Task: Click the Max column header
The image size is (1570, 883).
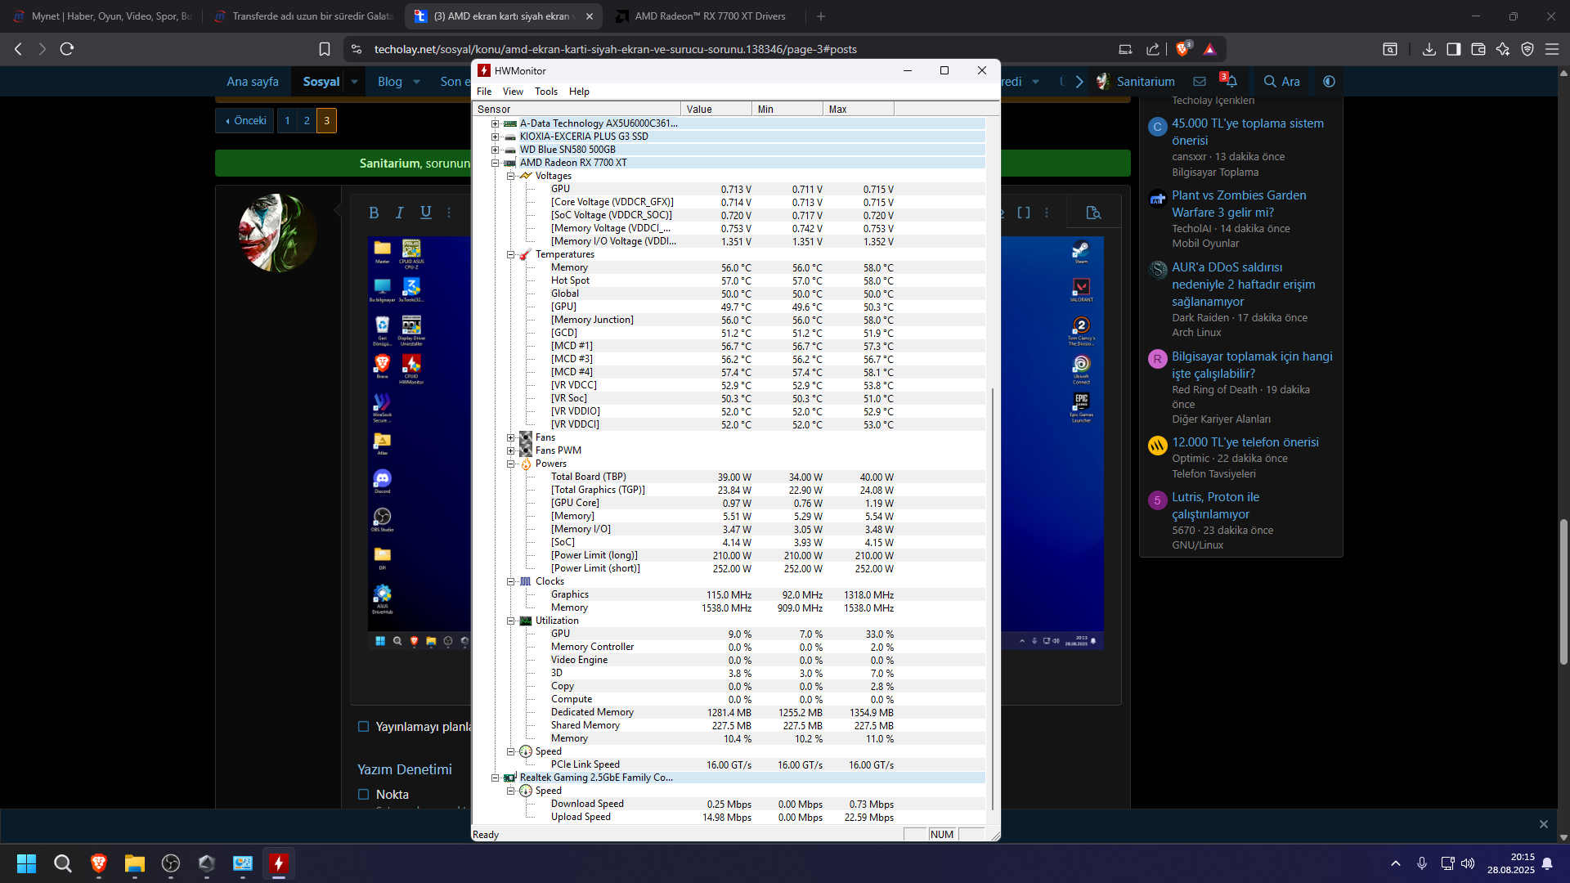Action: (x=858, y=109)
